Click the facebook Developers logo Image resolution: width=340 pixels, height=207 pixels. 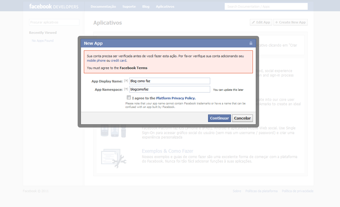click(53, 7)
